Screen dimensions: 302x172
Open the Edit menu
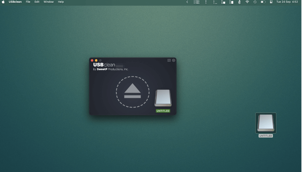(37, 2)
